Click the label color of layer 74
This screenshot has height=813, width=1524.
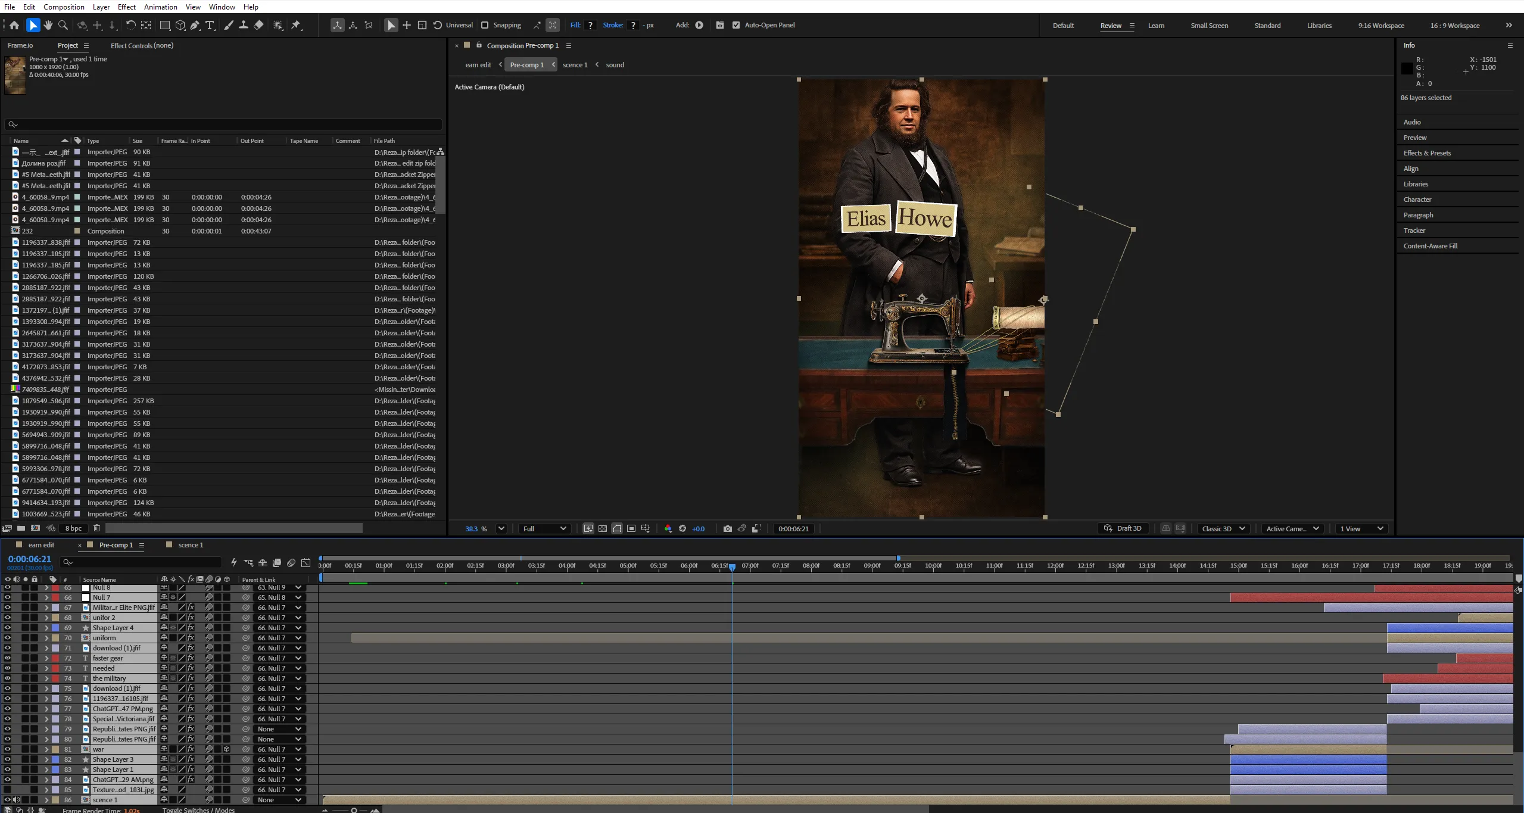[55, 678]
